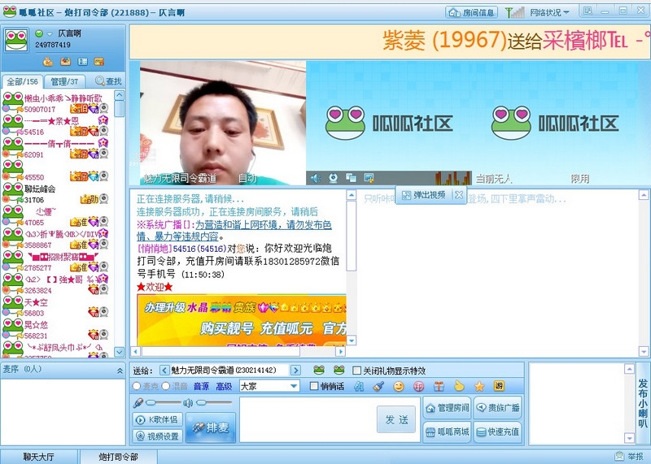Open the font style A icon
Viewport: 651px width, 464px height.
[359, 387]
